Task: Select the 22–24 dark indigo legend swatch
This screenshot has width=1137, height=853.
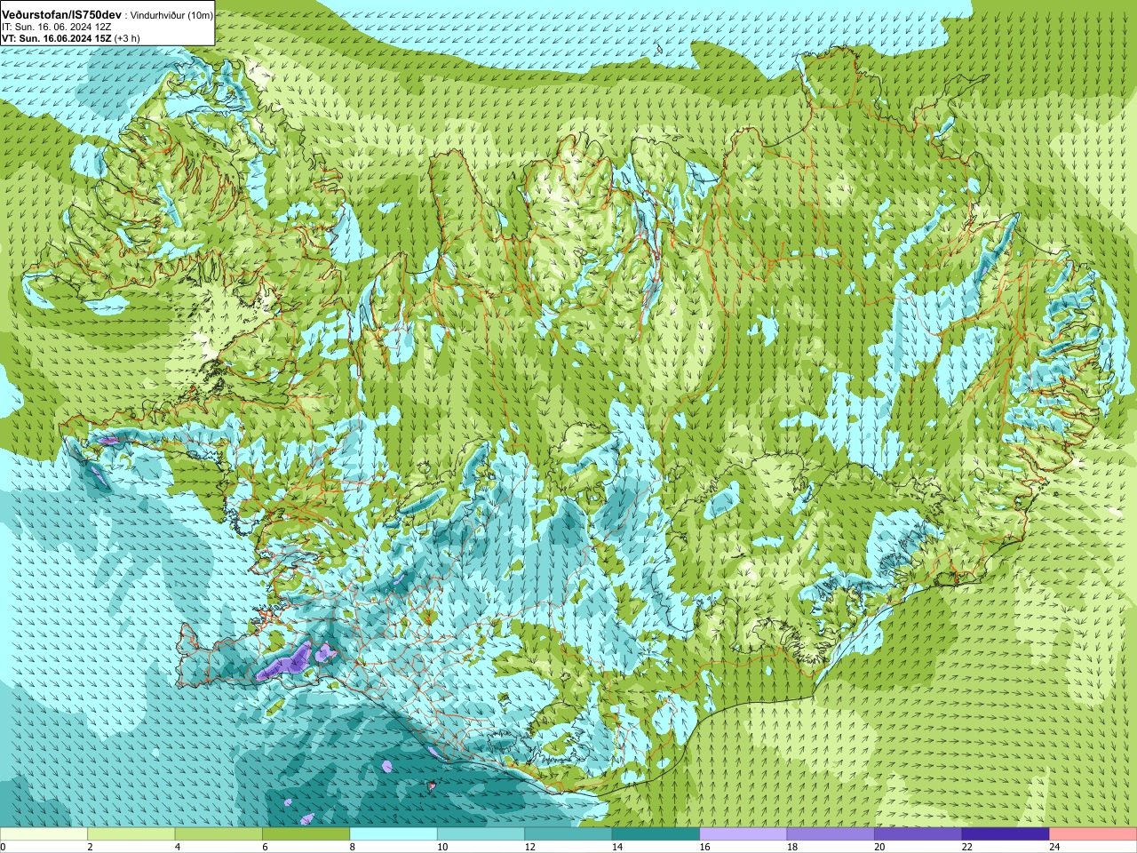Action: click(1006, 834)
